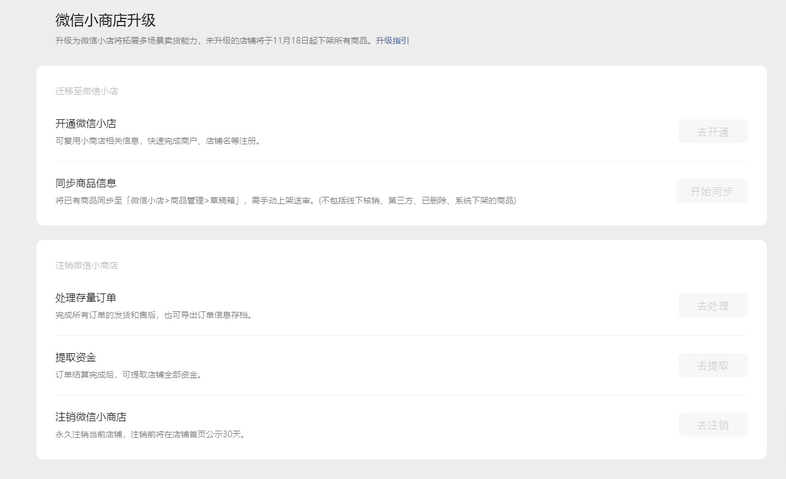Click the 去提取 button
Viewport: 786px width, 479px height.
tap(713, 365)
